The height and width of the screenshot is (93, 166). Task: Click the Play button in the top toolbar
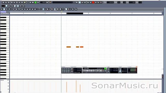(30, 2)
